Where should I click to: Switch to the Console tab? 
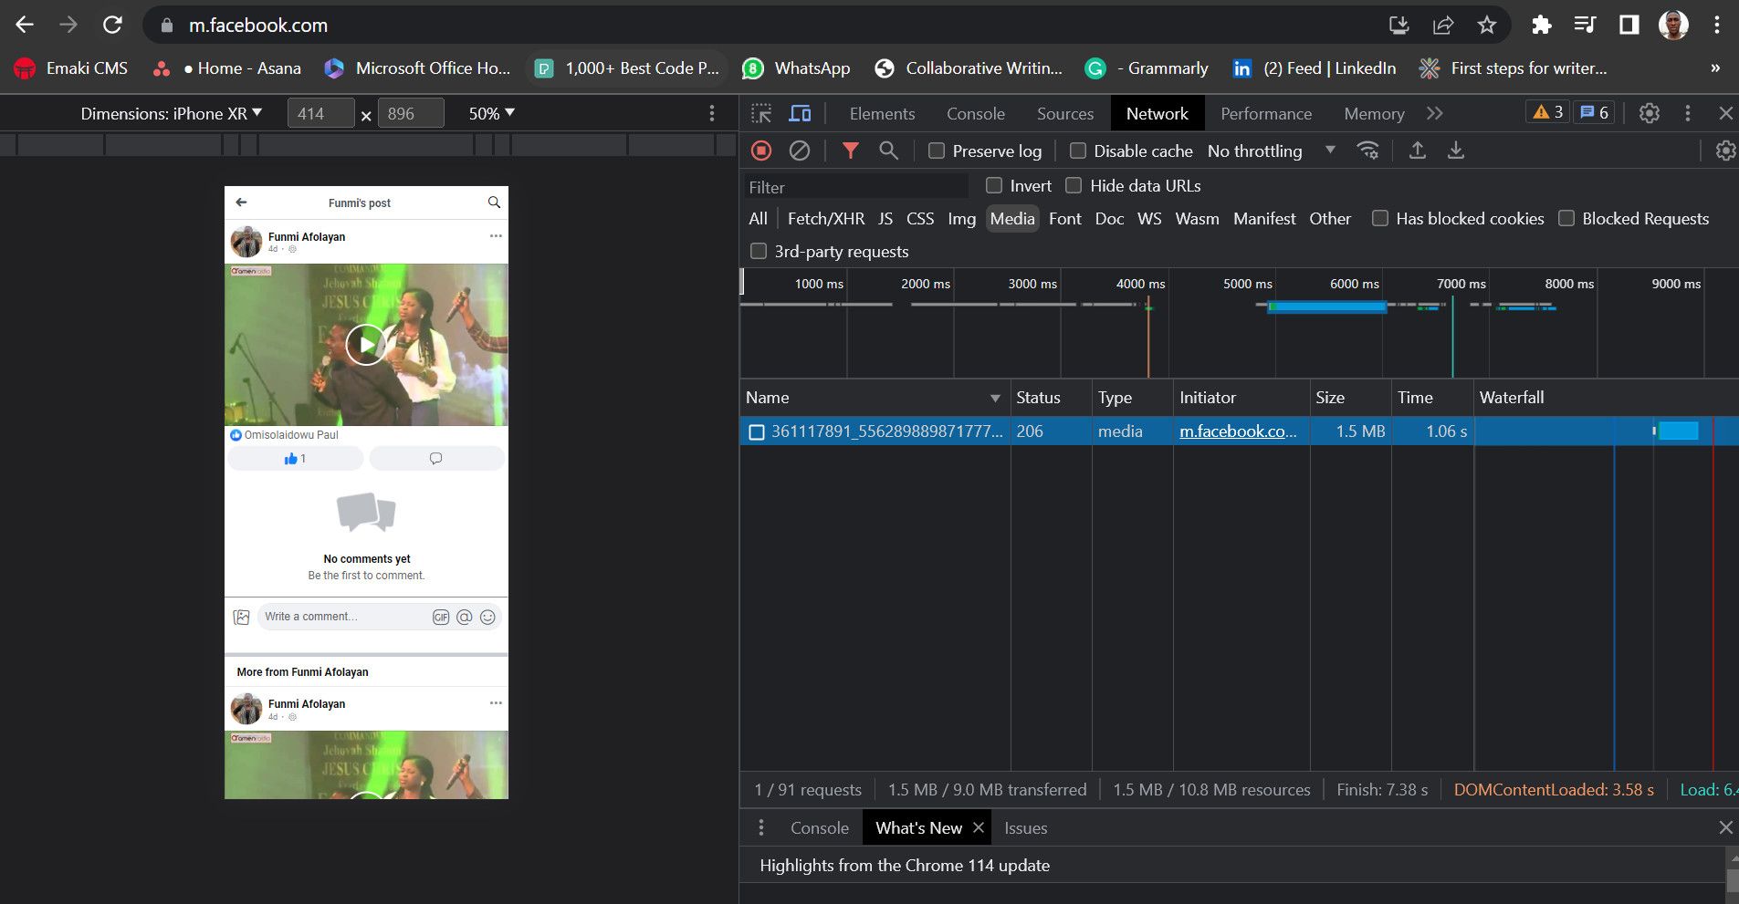[x=975, y=113]
